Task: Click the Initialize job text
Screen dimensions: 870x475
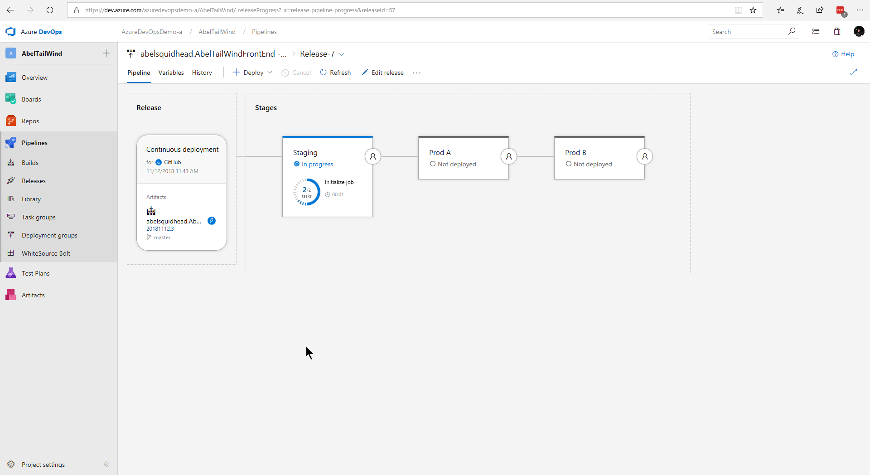Action: coord(339,182)
